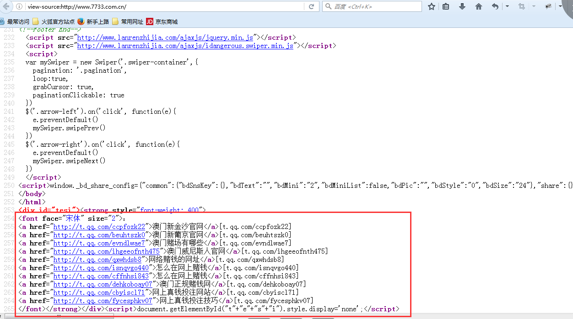573x319 pixels.
Task: Open the idangerous.swiper.min.js script link
Action: pos(185,46)
